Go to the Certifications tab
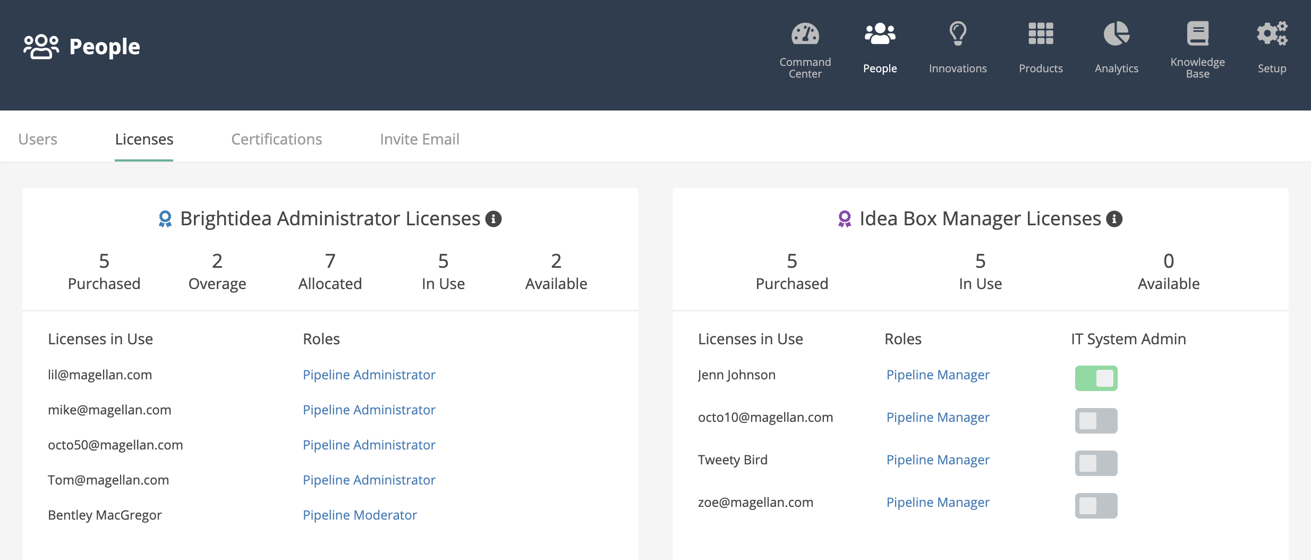 [x=277, y=139]
